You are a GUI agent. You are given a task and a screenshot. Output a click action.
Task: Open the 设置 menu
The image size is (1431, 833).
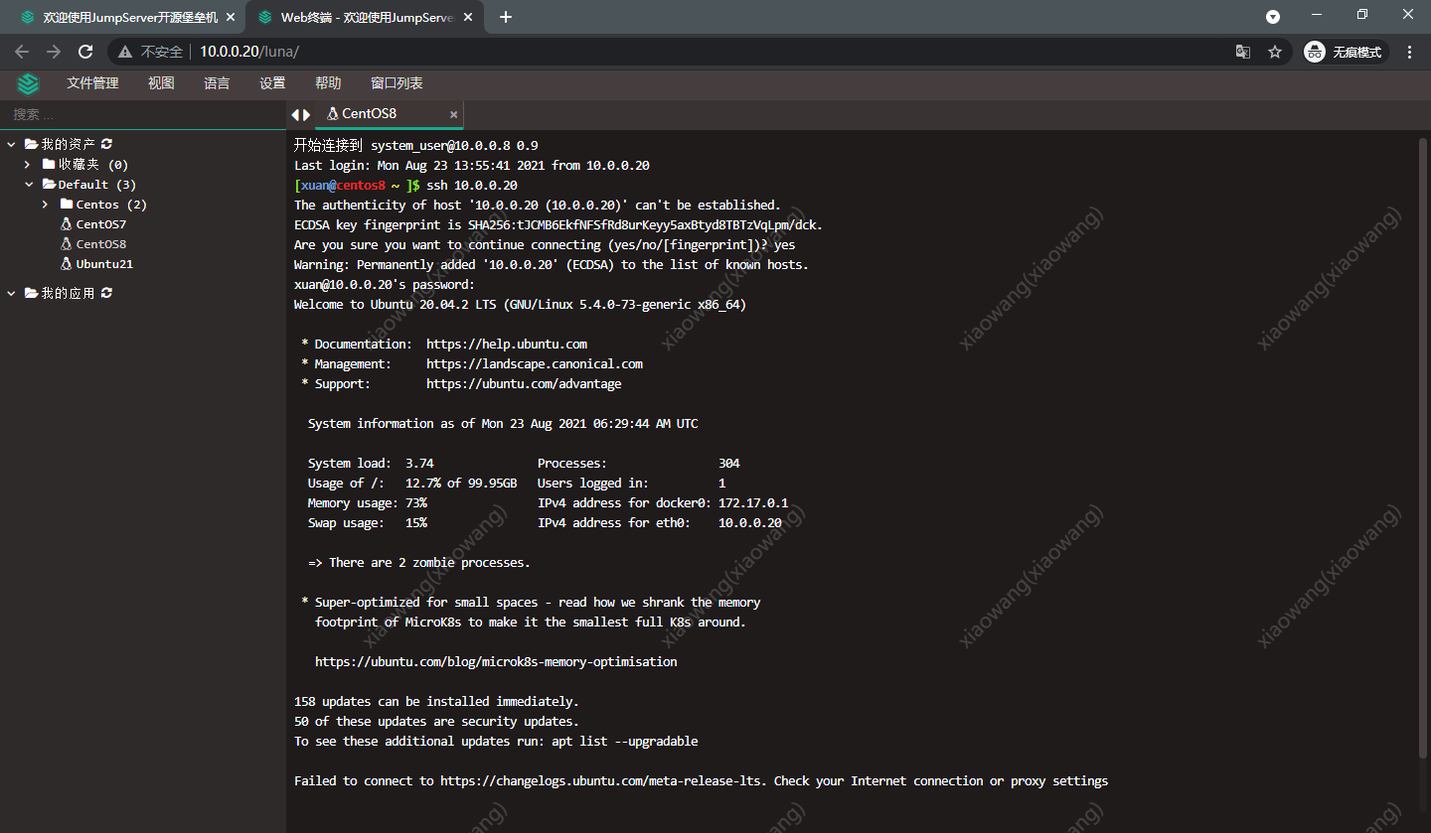(272, 83)
